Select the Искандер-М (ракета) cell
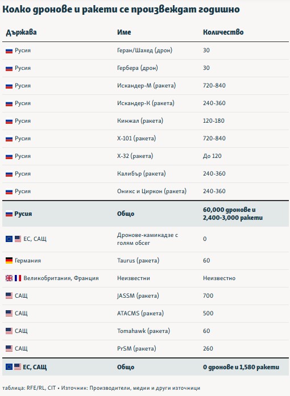The height and width of the screenshot is (396, 290). click(146, 86)
